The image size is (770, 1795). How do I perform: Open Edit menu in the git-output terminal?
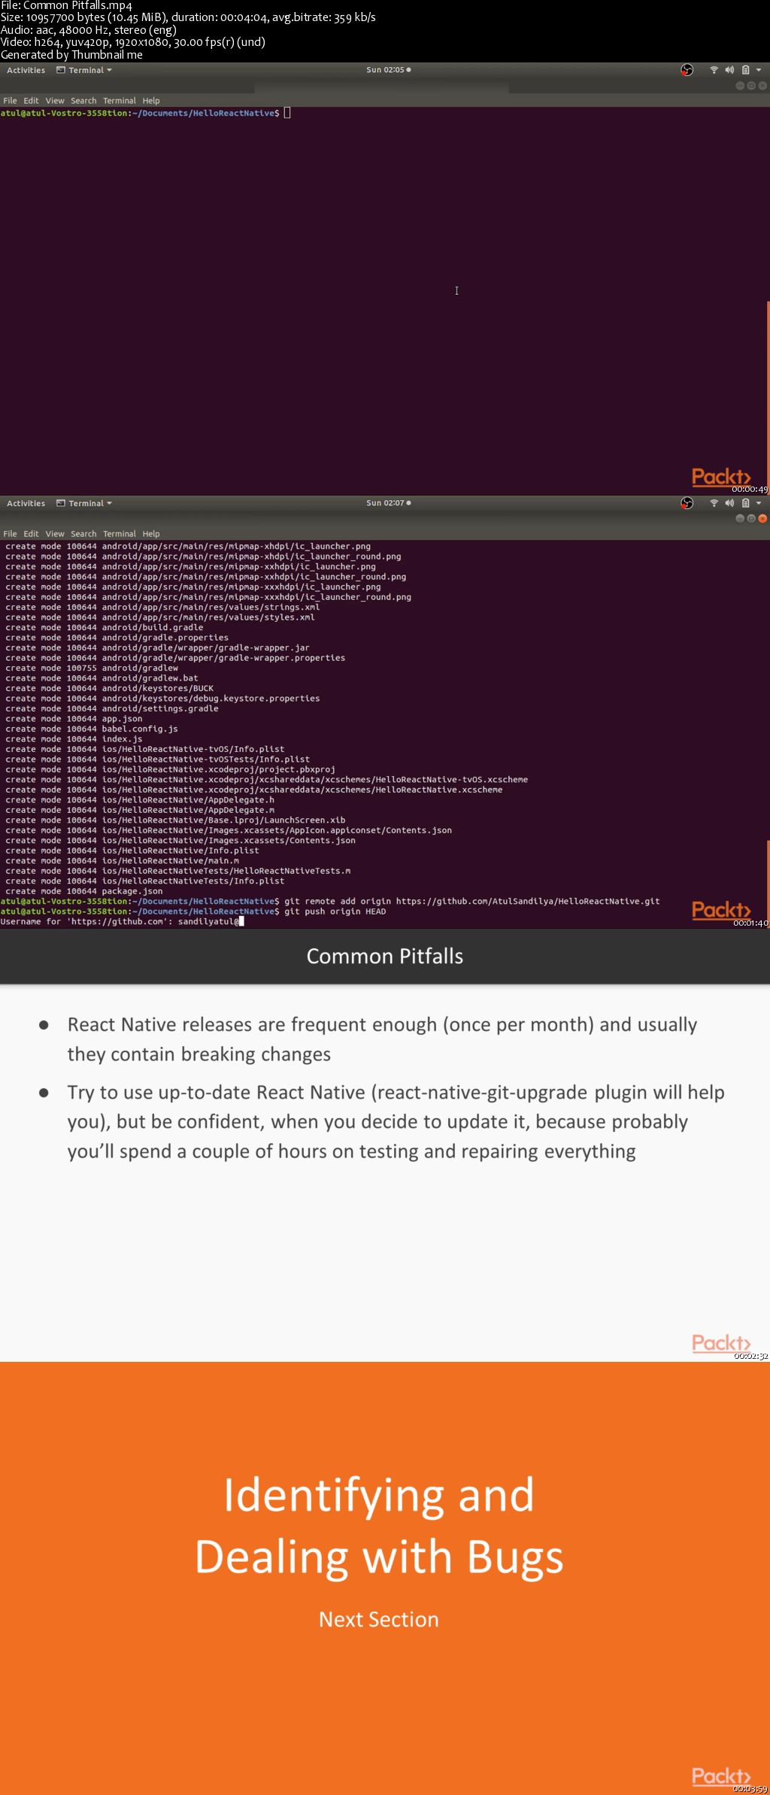[31, 534]
